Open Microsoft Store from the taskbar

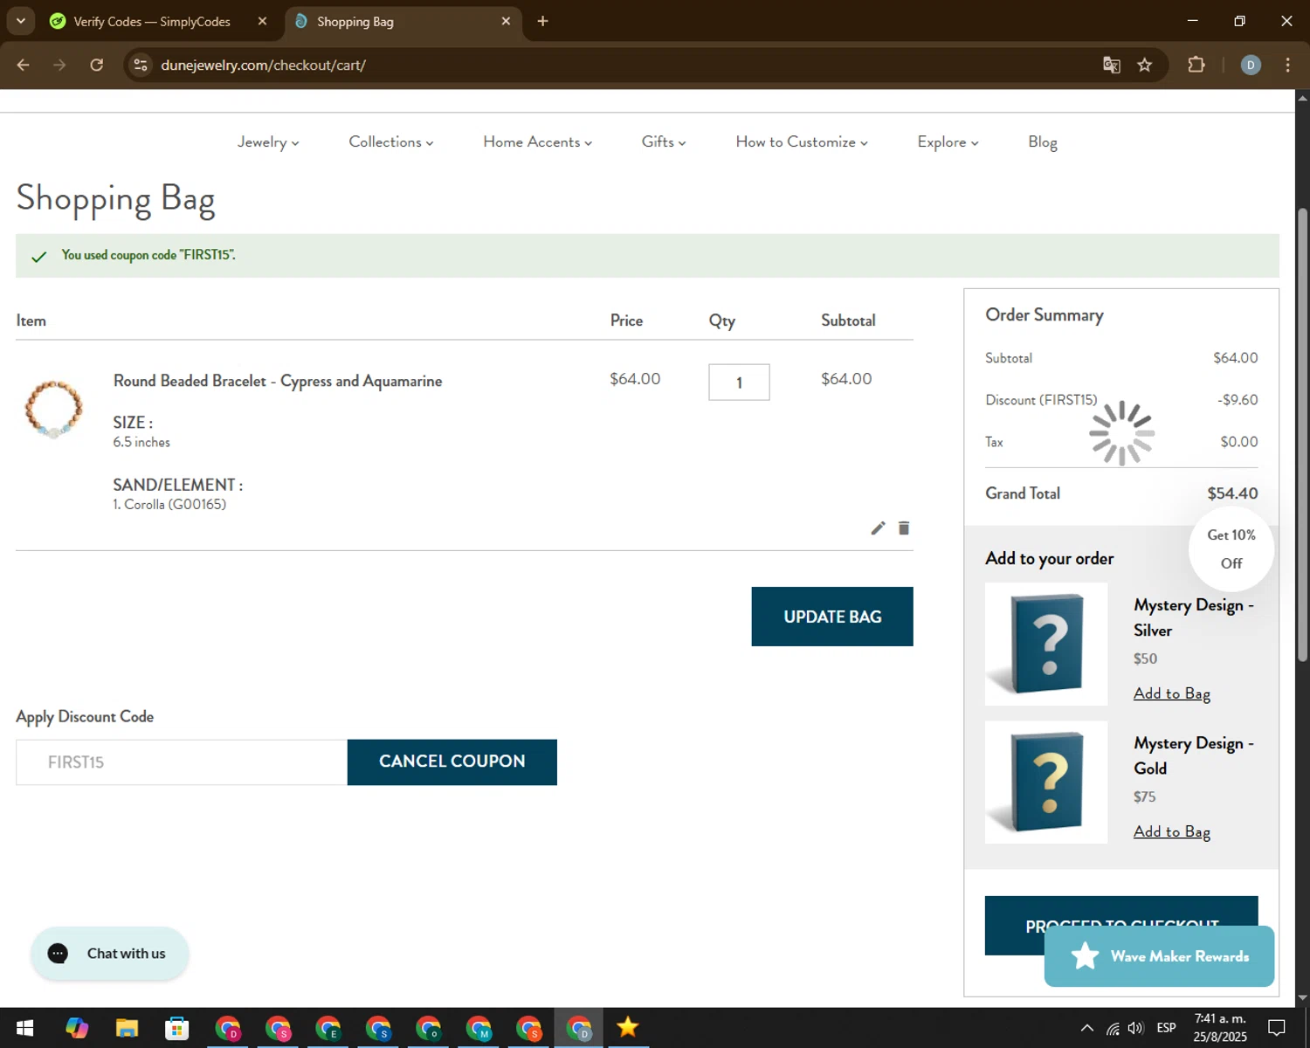point(176,1028)
